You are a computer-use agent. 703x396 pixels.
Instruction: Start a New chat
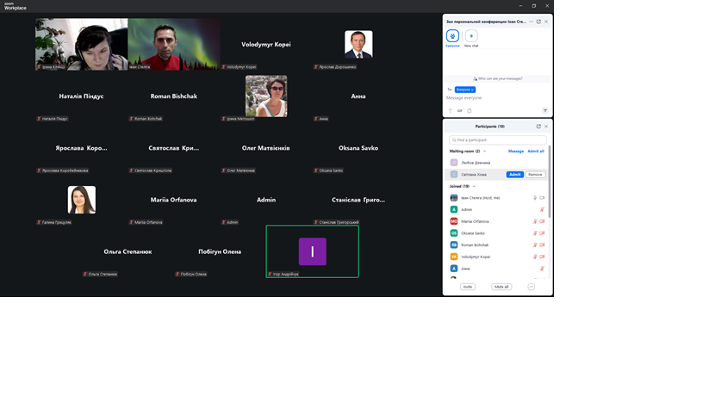coord(471,36)
